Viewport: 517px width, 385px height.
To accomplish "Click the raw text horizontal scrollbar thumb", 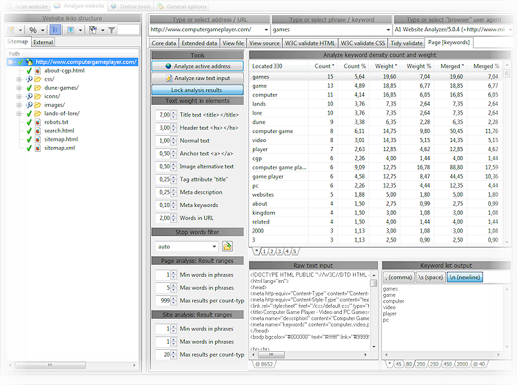I will click(271, 355).
